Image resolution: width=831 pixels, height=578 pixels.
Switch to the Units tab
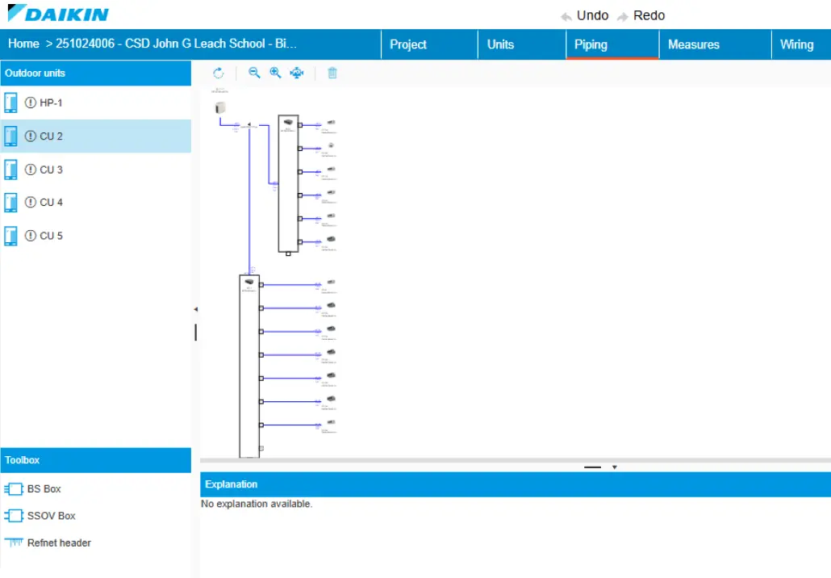(x=500, y=44)
